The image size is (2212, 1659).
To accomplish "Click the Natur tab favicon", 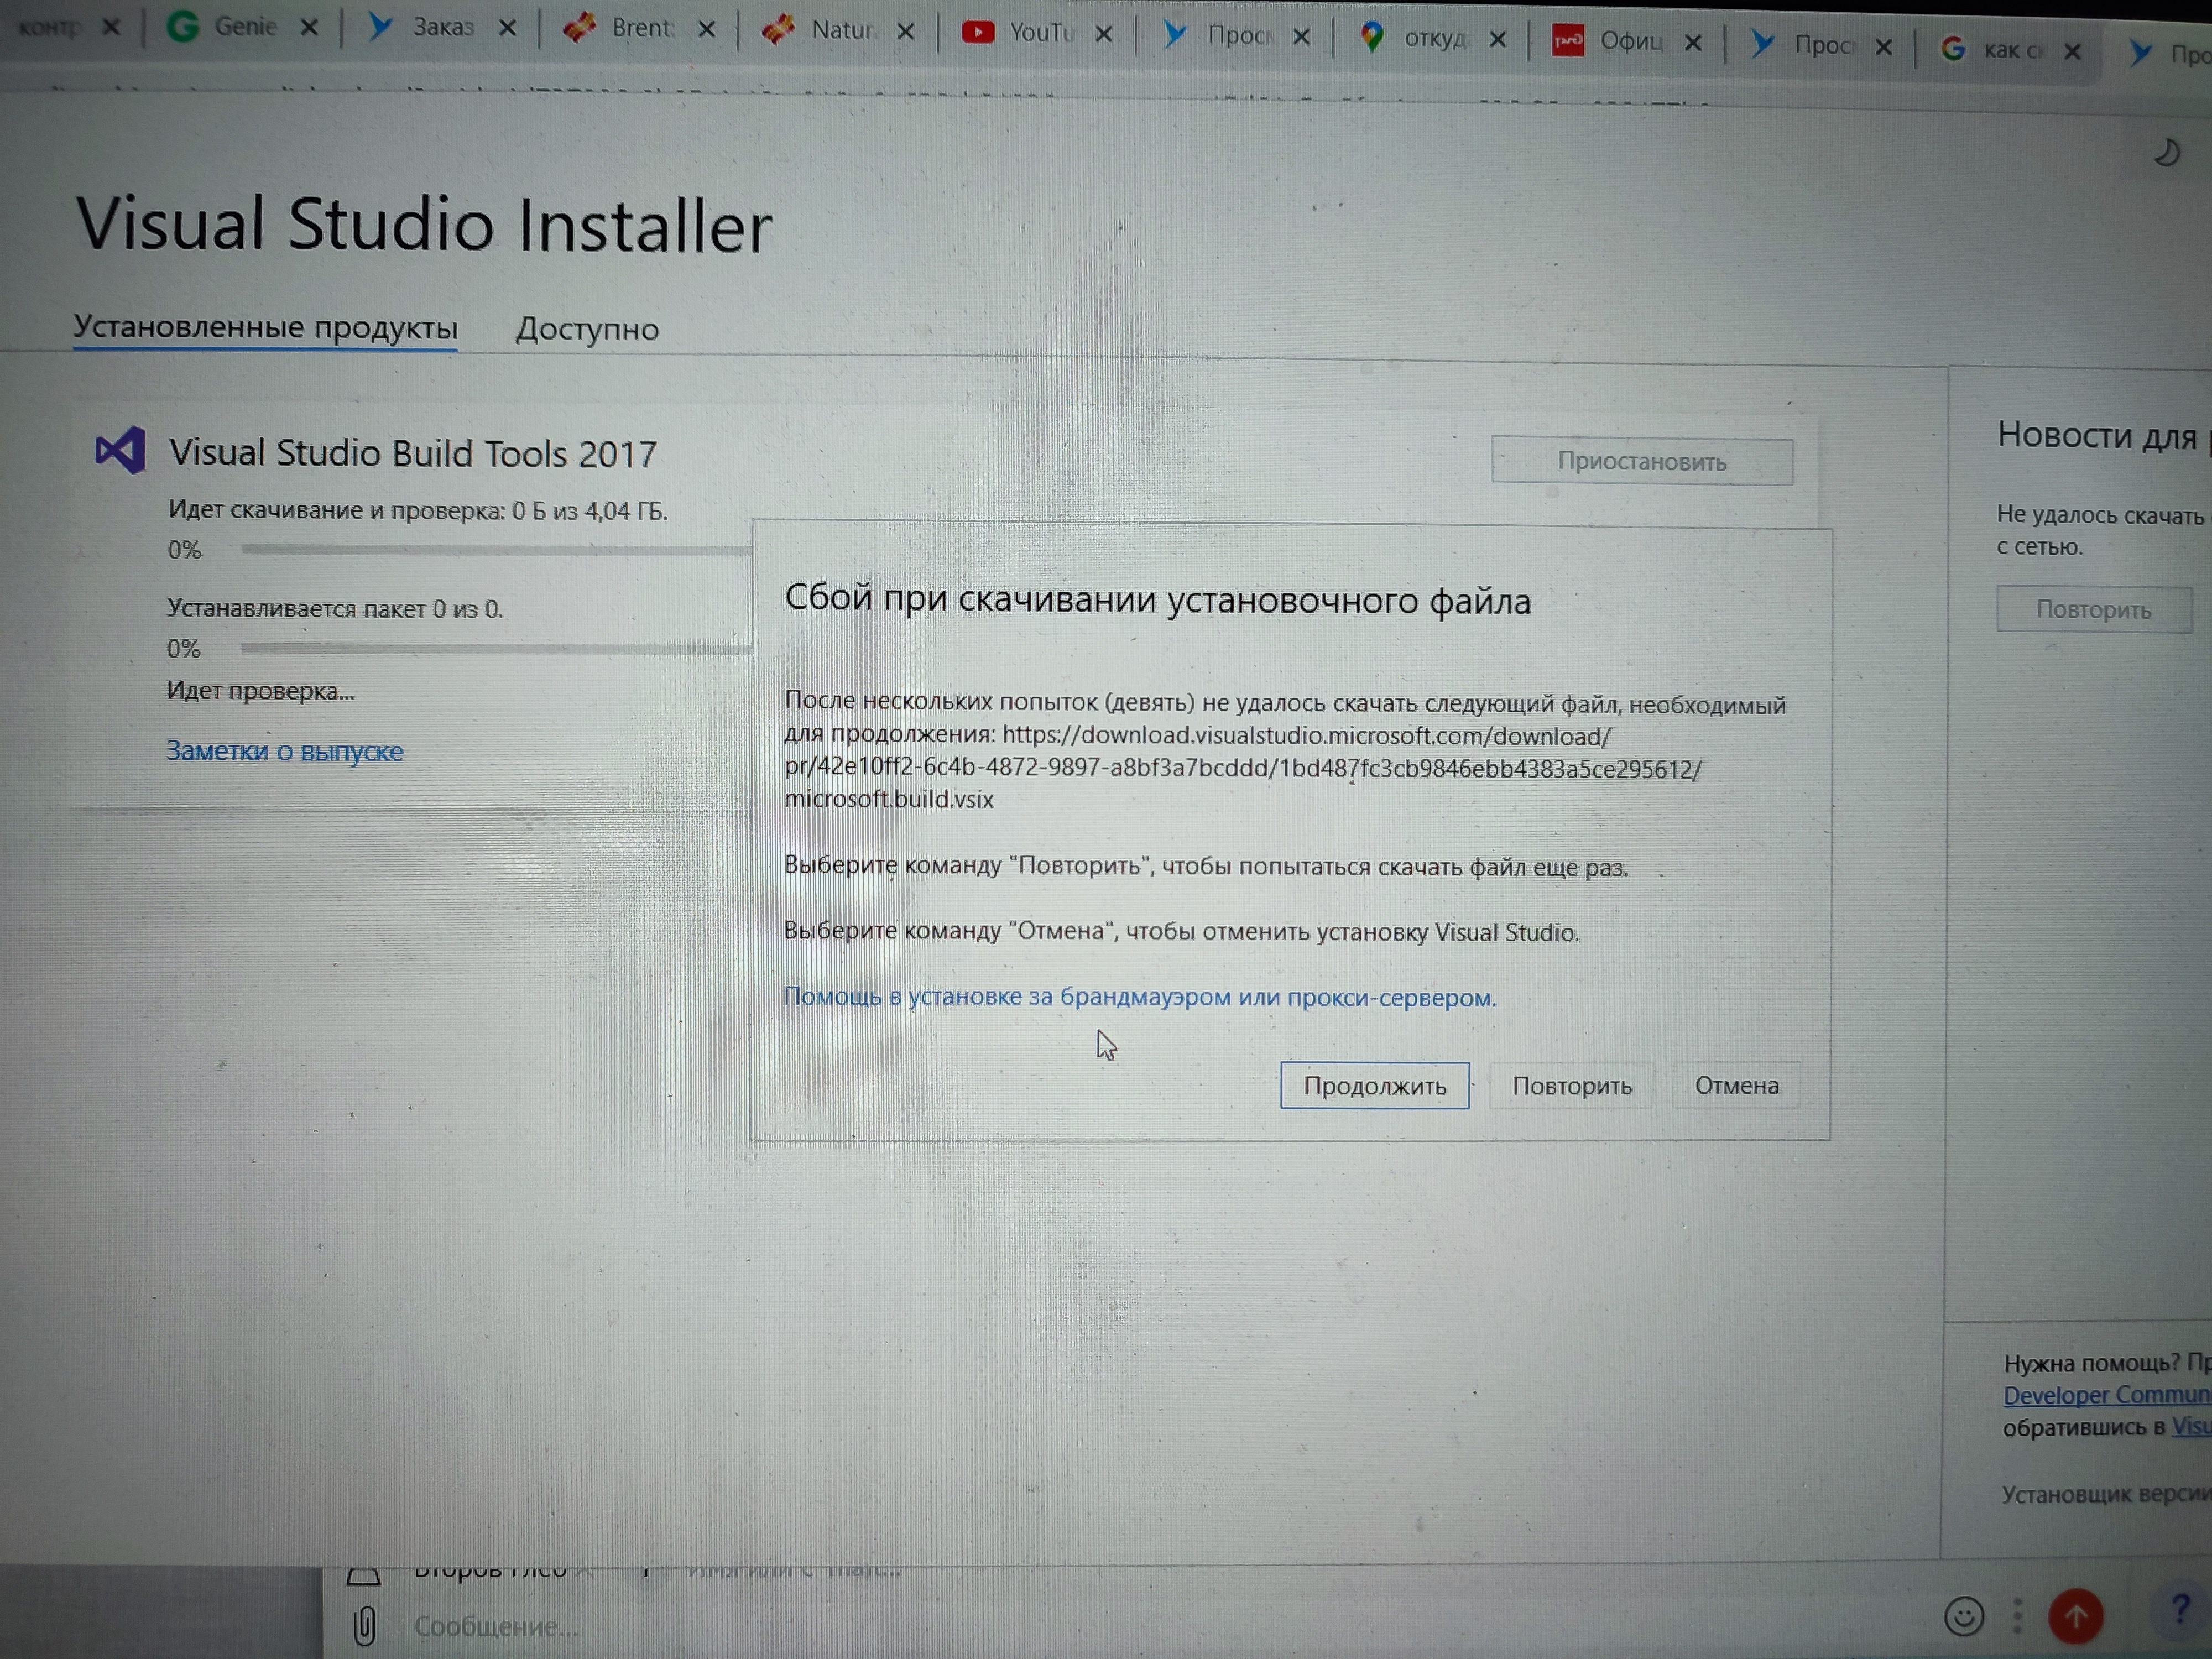I will (x=778, y=30).
